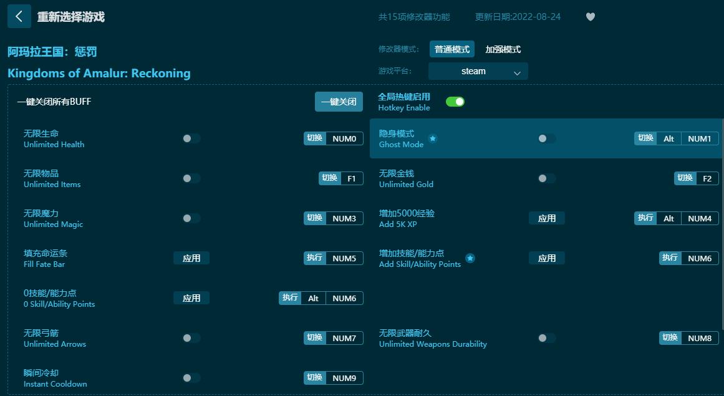Viewport: 724px width, 396px height.
Task: Click the heart favorite icon
Action: (x=590, y=17)
